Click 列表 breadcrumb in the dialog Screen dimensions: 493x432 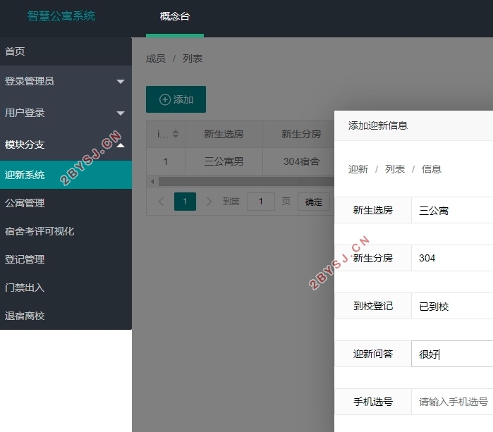pos(394,169)
